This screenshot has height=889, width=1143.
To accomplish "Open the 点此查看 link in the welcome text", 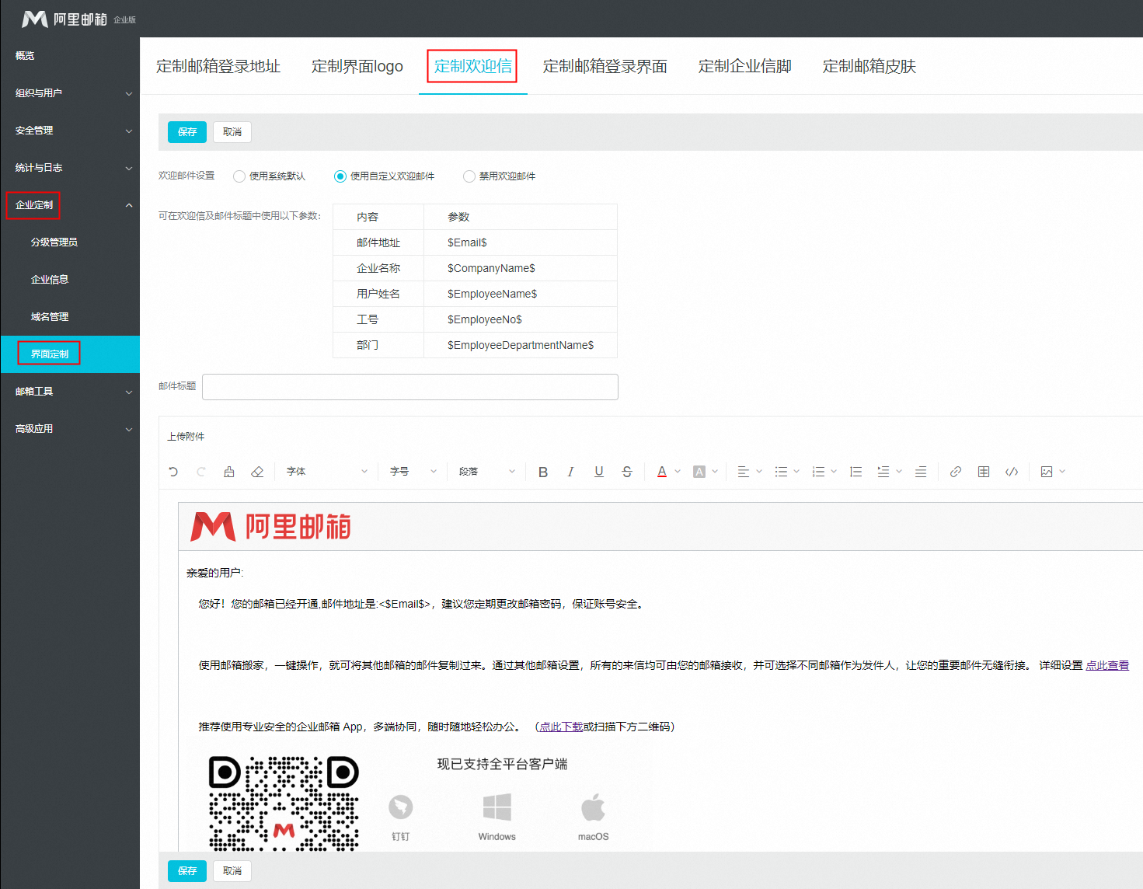I will click(x=1107, y=664).
